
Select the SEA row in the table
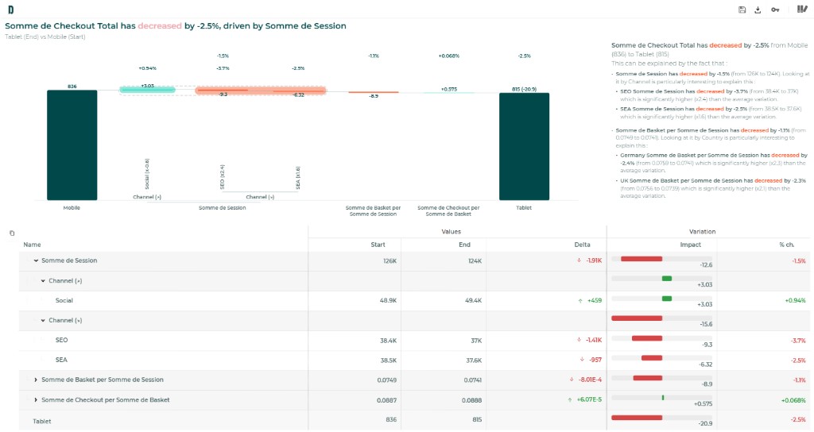point(415,360)
